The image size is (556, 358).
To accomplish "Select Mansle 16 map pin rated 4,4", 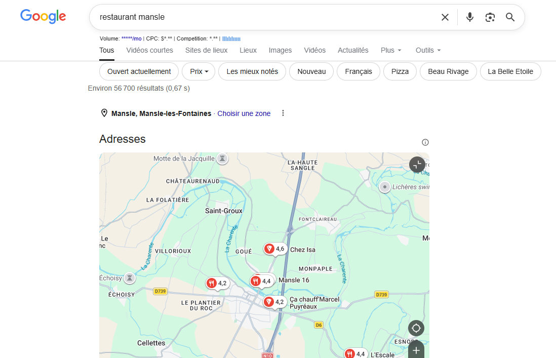I will tap(262, 281).
